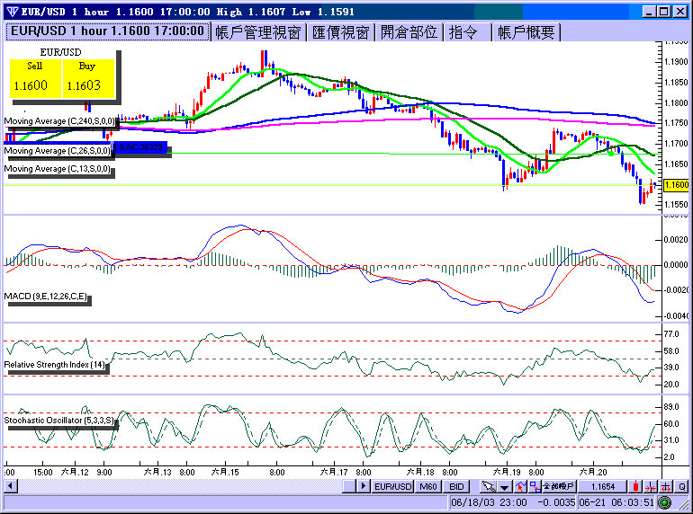The width and height of the screenshot is (693, 514).
Task: Click the green connection status indicator
Action: (x=664, y=502)
